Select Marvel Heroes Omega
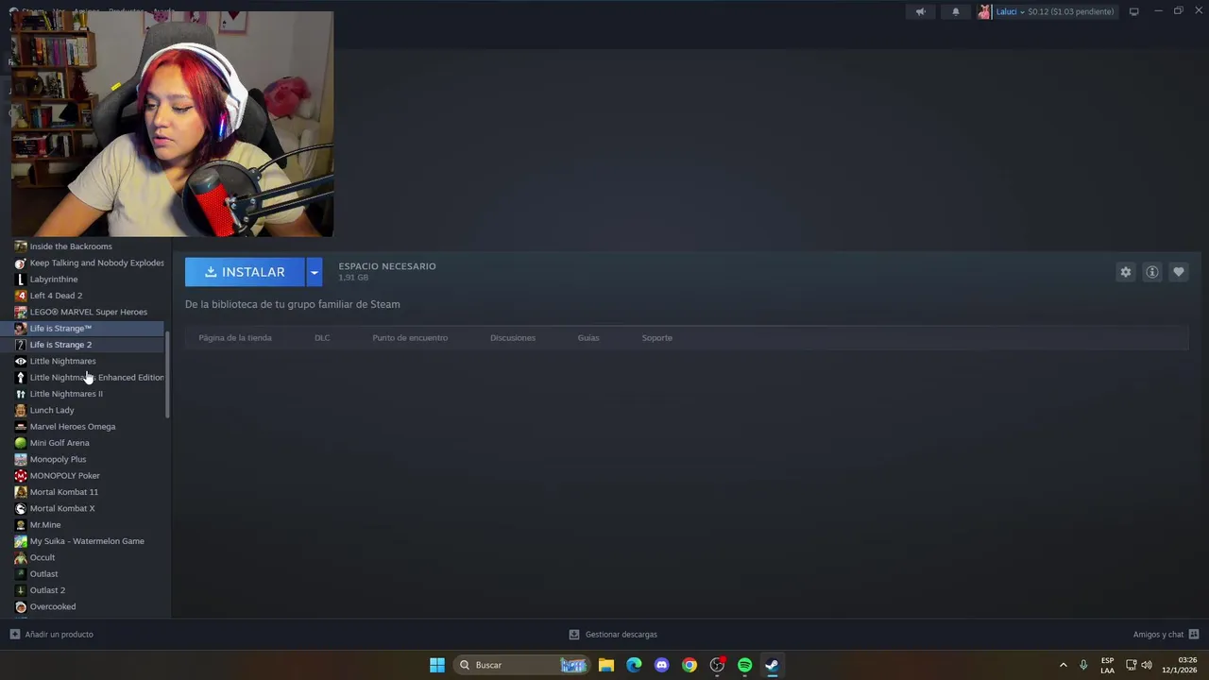Screen dimensions: 1209x680 click(73, 427)
